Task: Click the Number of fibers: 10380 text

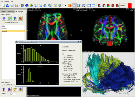Action: 69,74
